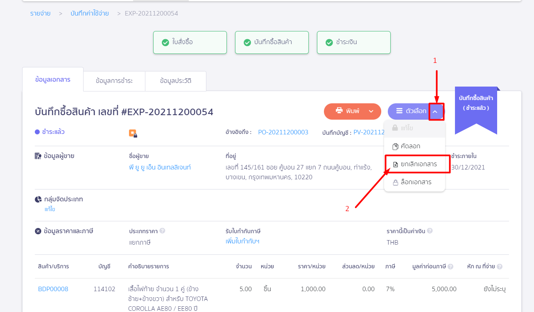This screenshot has height=312, width=534.
Task: Open reference PO-20211200003 link
Action: (x=283, y=132)
